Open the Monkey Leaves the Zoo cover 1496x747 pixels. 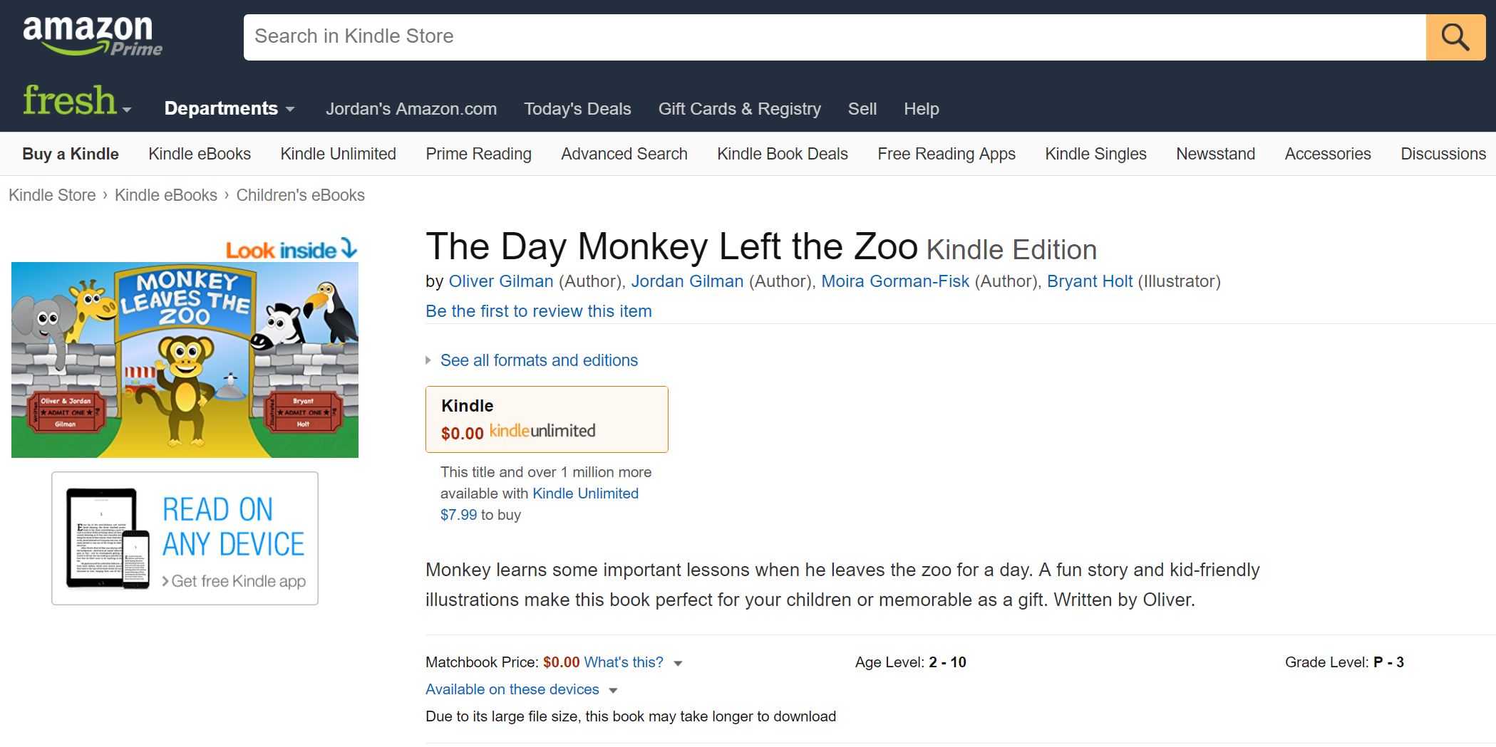185,360
